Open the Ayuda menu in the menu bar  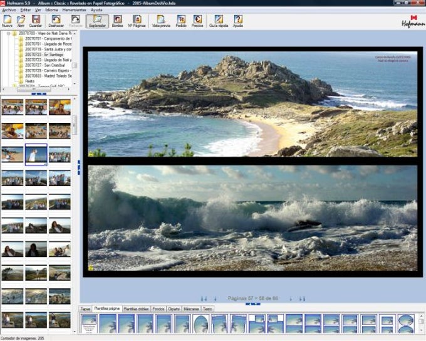pos(96,10)
